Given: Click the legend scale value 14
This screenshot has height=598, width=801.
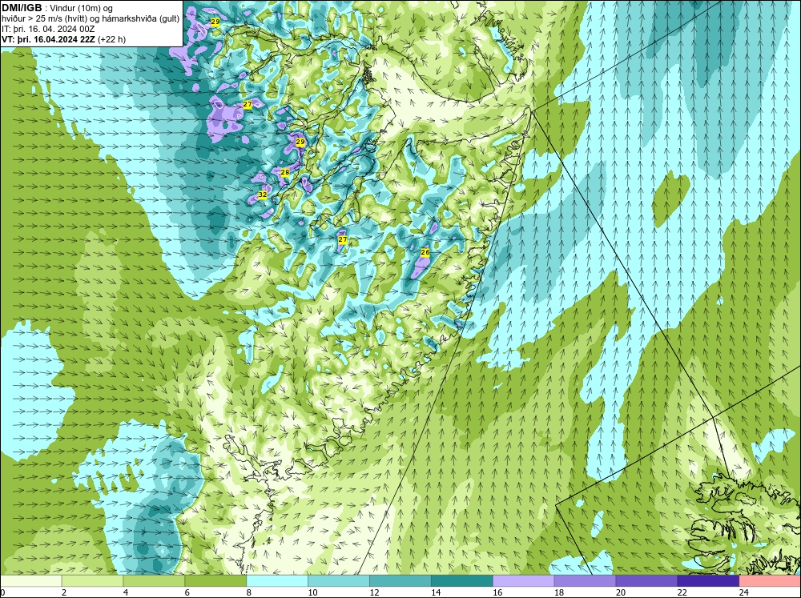Looking at the screenshot, I should click(x=435, y=592).
